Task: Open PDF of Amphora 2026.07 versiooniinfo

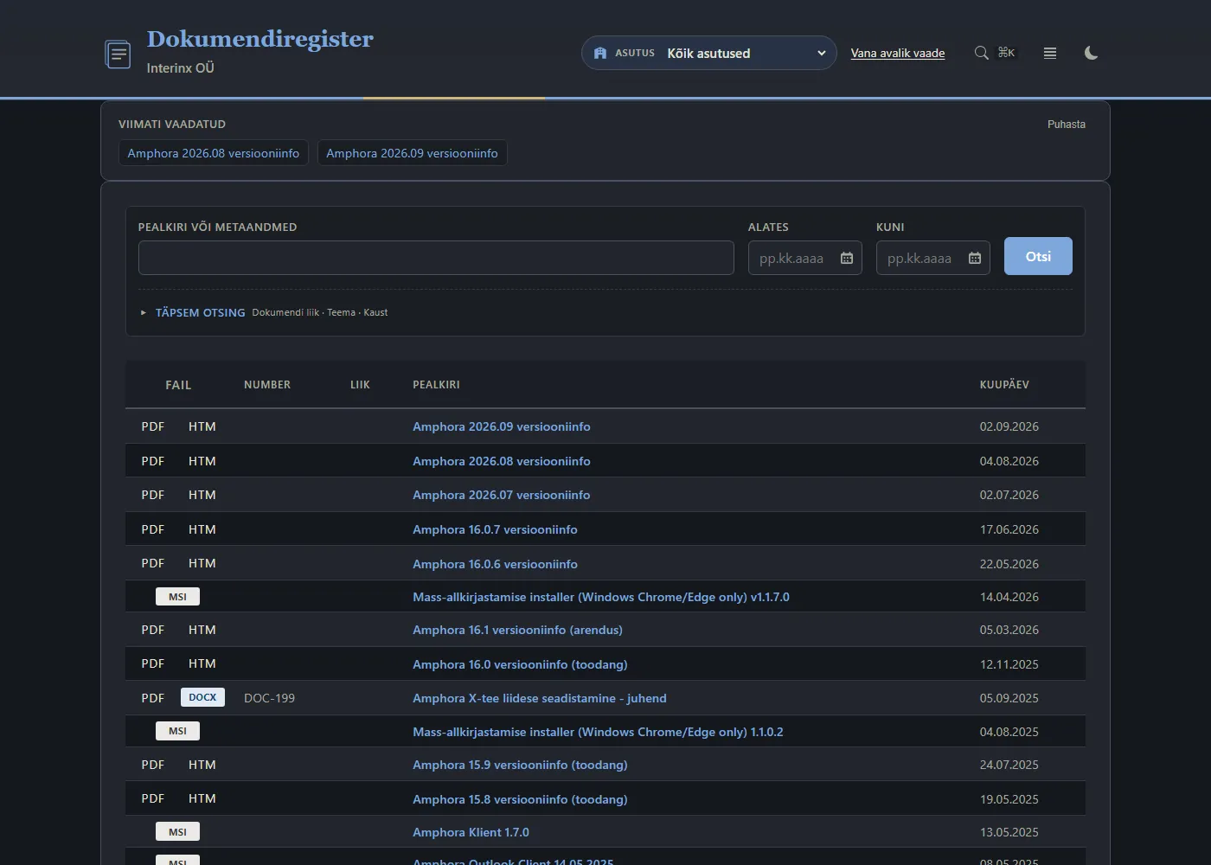Action: [x=153, y=495]
